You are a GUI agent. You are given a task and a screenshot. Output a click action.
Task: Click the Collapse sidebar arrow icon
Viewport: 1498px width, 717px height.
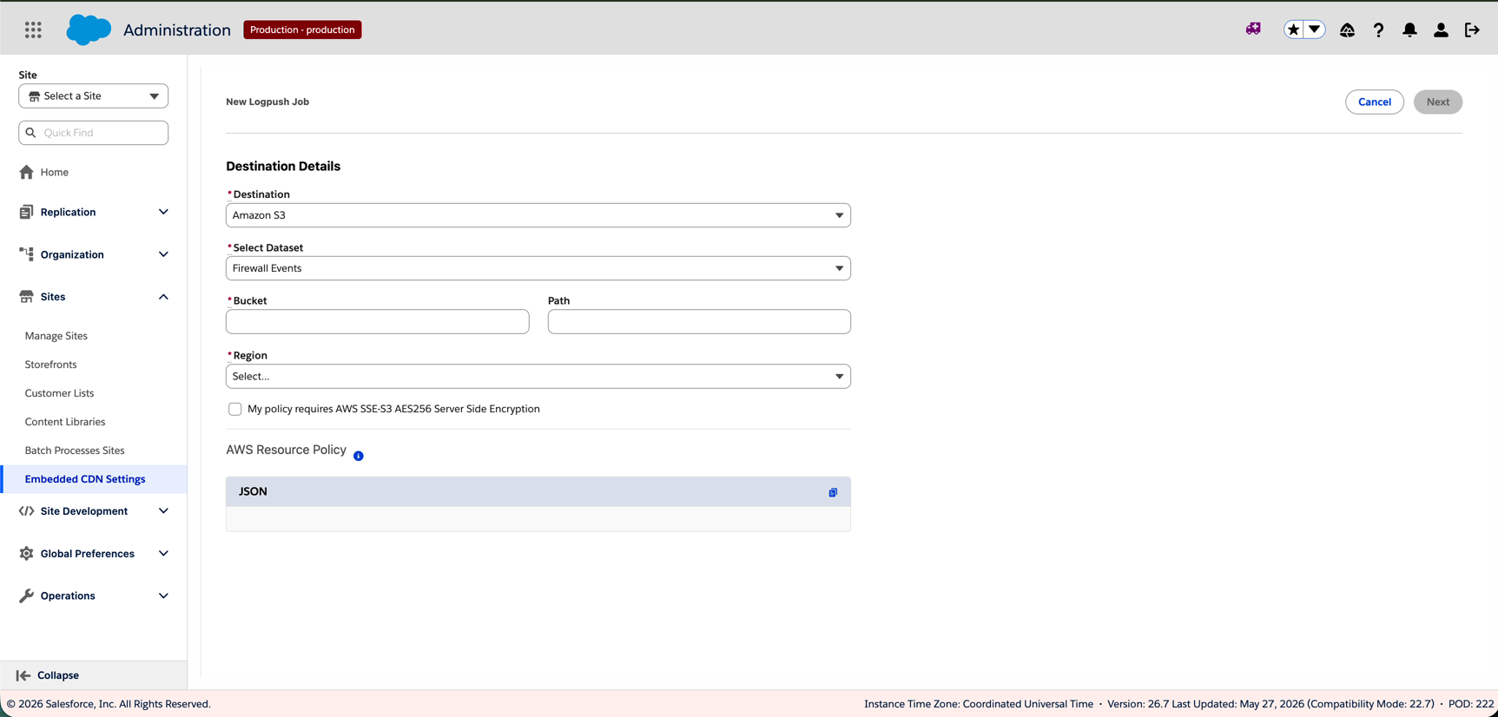tap(23, 675)
